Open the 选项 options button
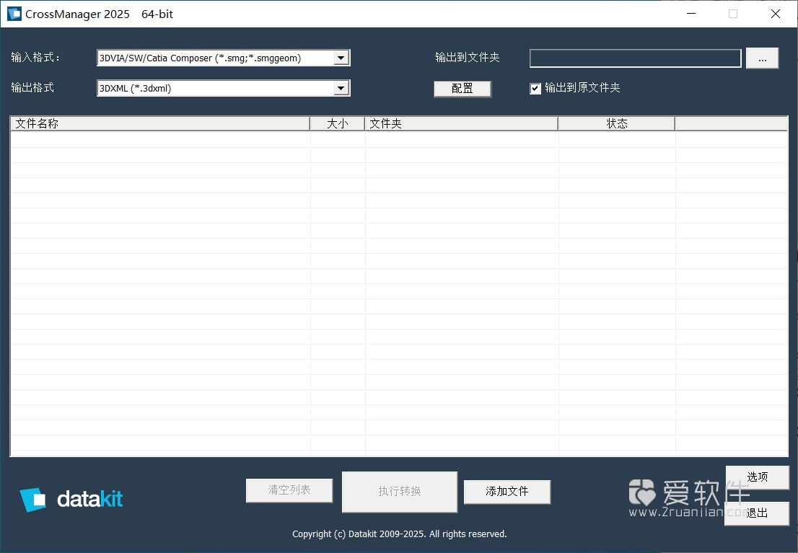The height and width of the screenshot is (553, 798). tap(757, 477)
